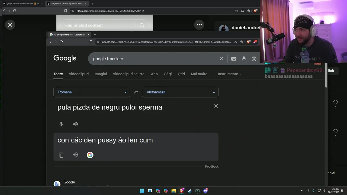Click the Google logo

pyautogui.click(x=65, y=58)
